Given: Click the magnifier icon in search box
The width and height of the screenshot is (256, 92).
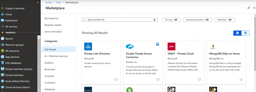Looking at the screenshot, I should tap(84, 20).
